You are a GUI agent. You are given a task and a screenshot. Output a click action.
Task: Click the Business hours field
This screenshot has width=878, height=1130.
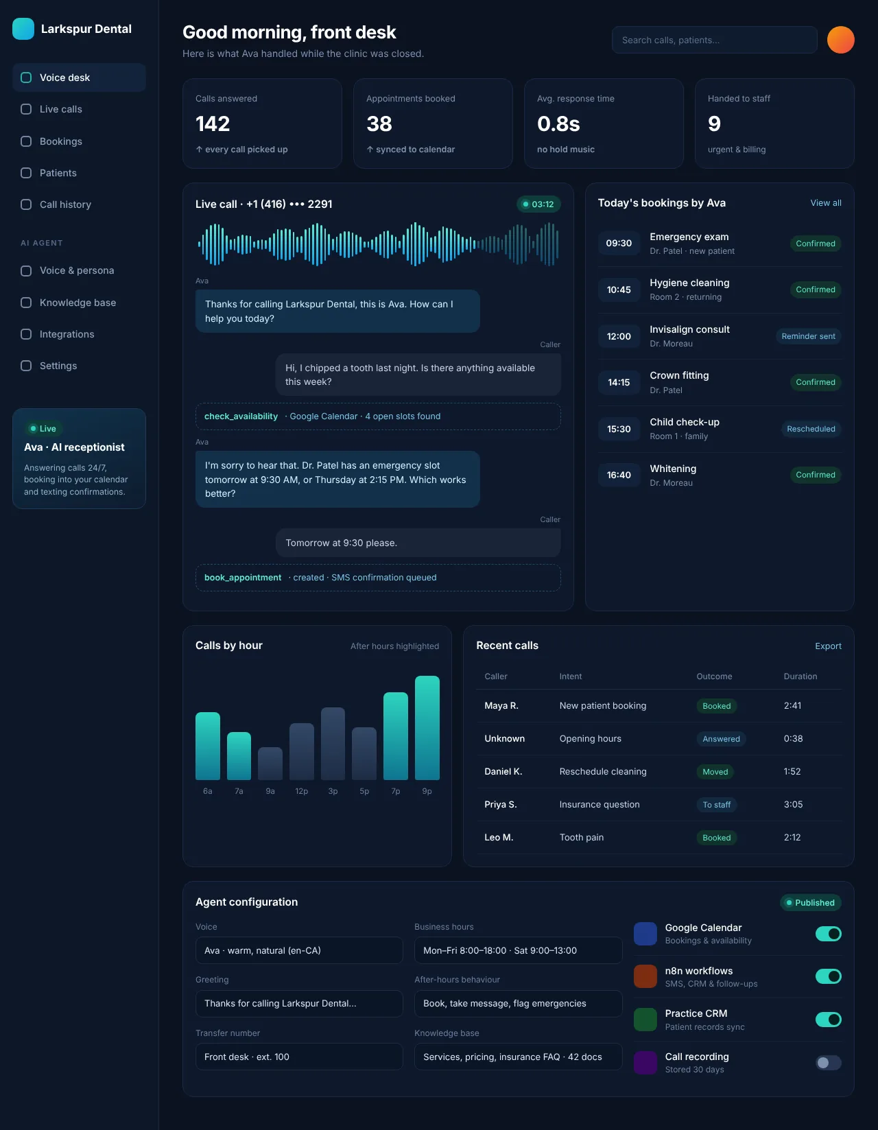[x=519, y=951]
